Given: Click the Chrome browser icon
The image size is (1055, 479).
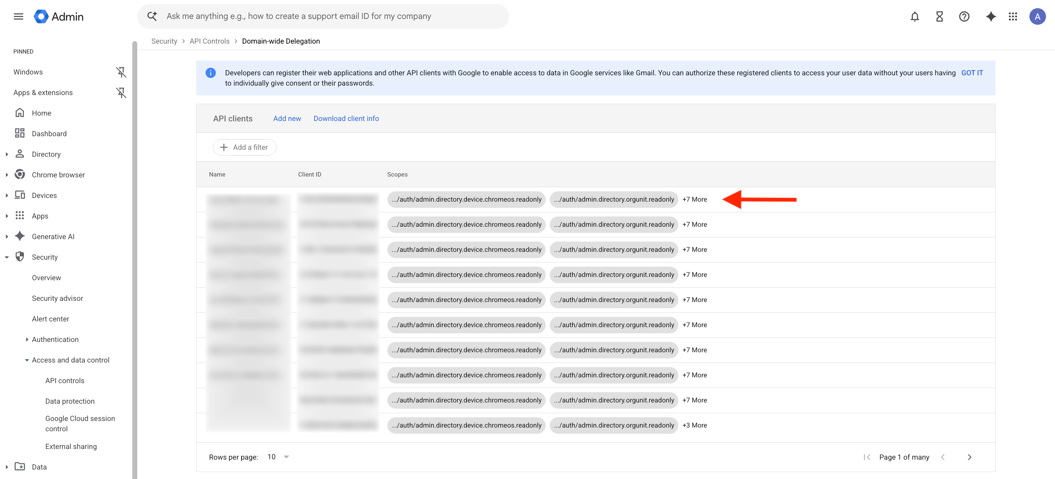Looking at the screenshot, I should [20, 174].
